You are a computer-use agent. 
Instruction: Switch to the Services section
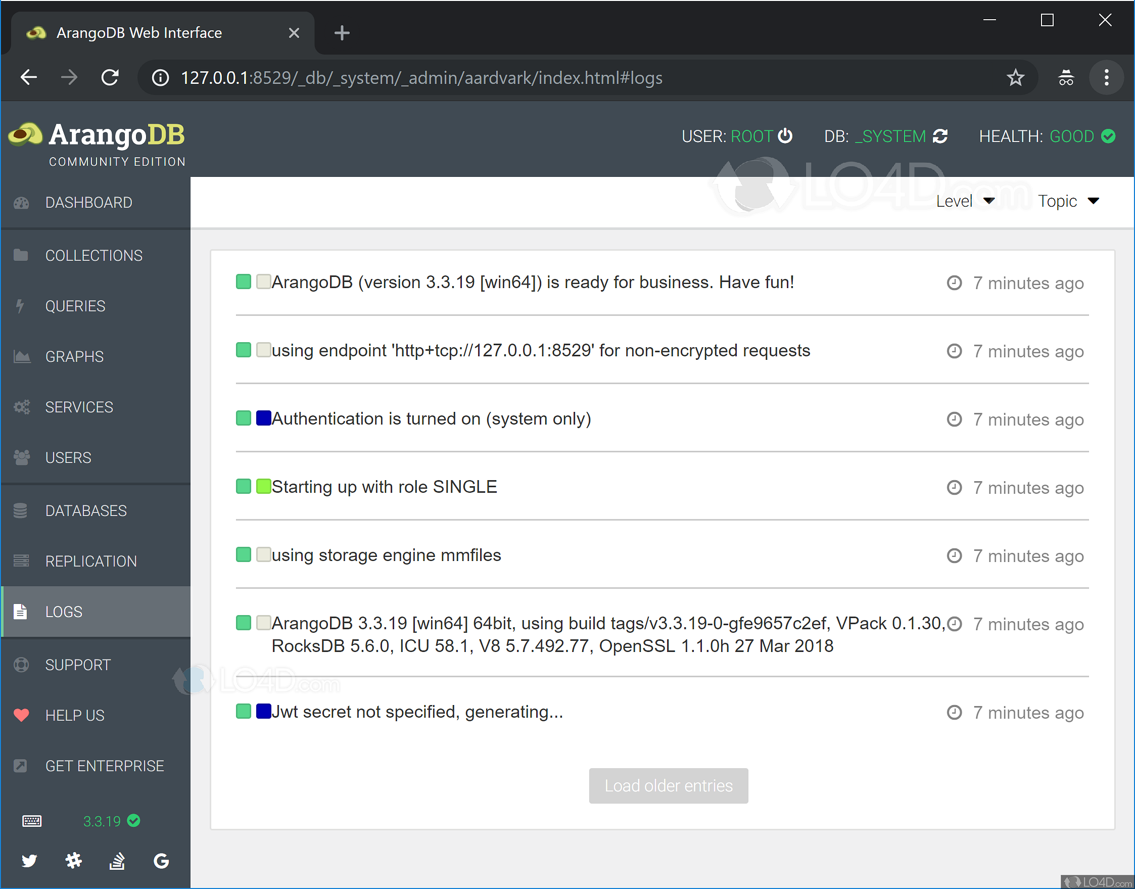pos(79,406)
